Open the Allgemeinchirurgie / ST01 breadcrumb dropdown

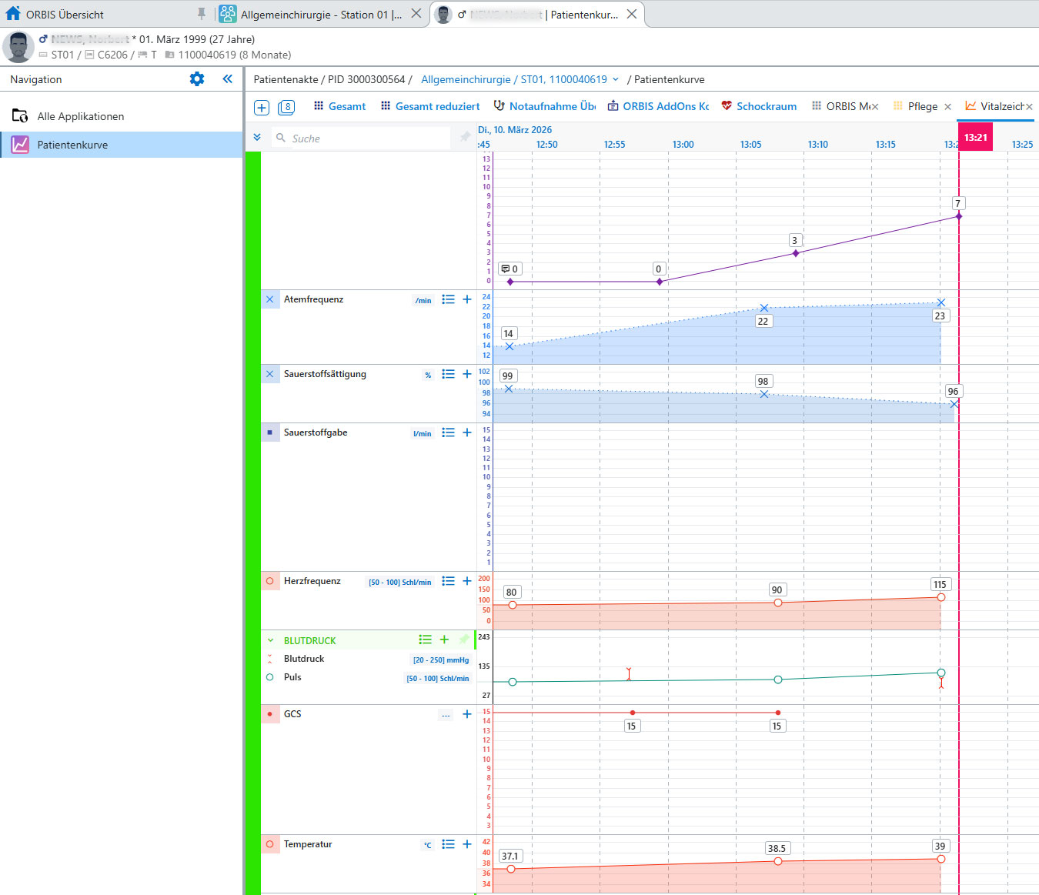pos(616,79)
